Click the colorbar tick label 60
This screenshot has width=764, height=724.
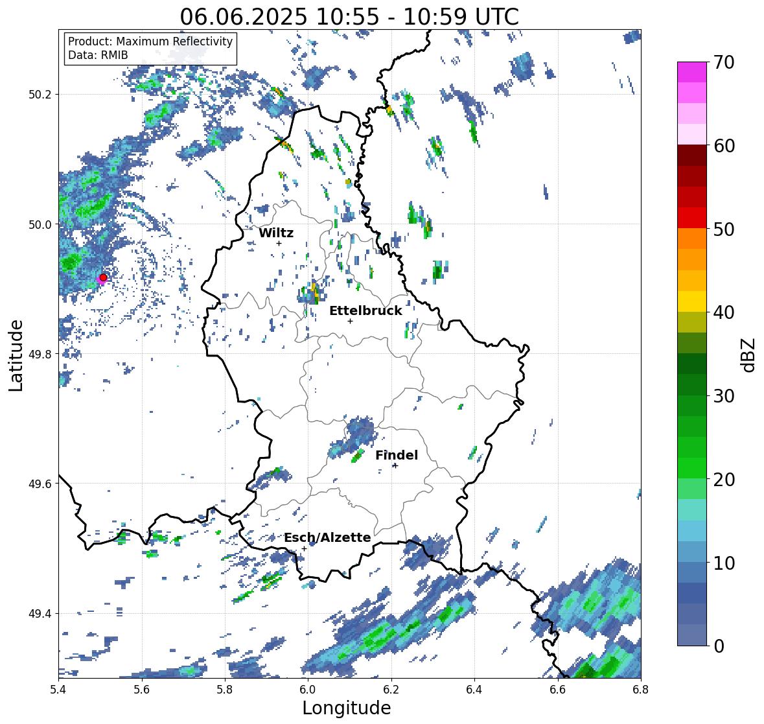click(724, 146)
